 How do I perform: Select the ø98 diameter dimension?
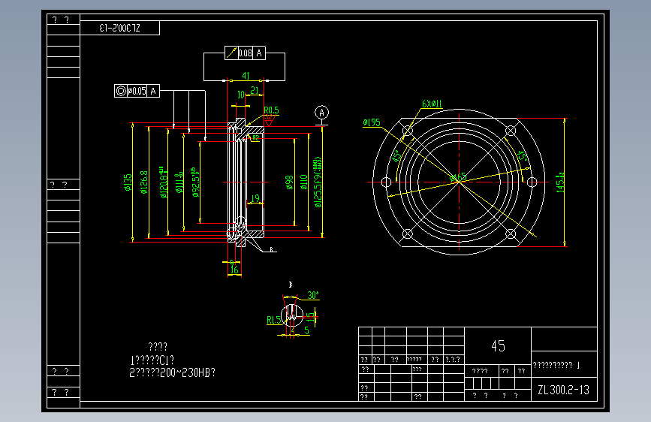tap(289, 182)
